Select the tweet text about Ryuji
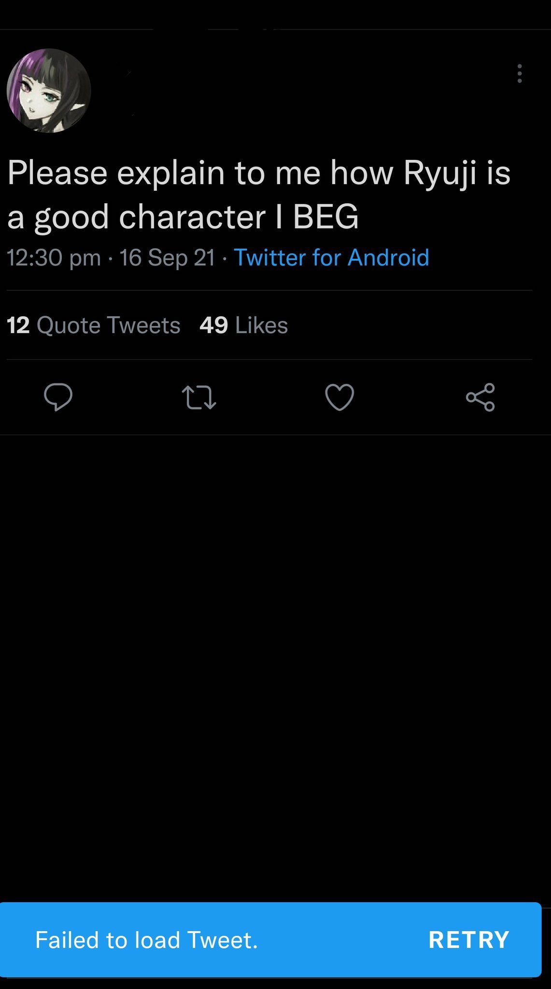The height and width of the screenshot is (989, 551). [x=259, y=195]
